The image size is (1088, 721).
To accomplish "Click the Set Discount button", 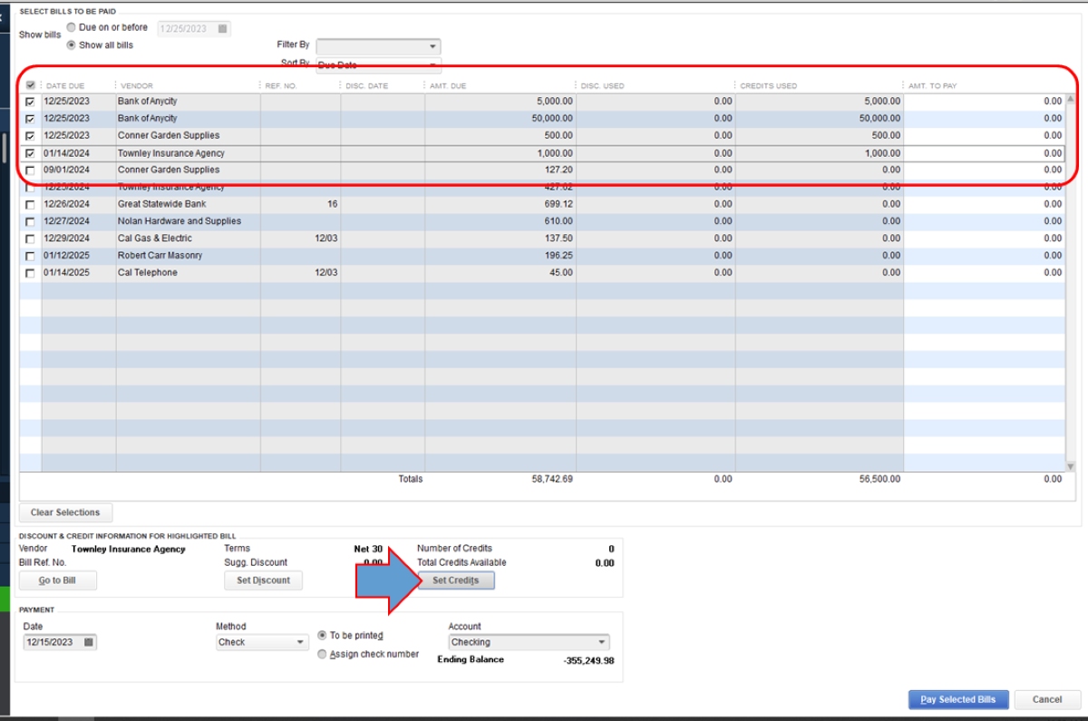I will tap(263, 580).
